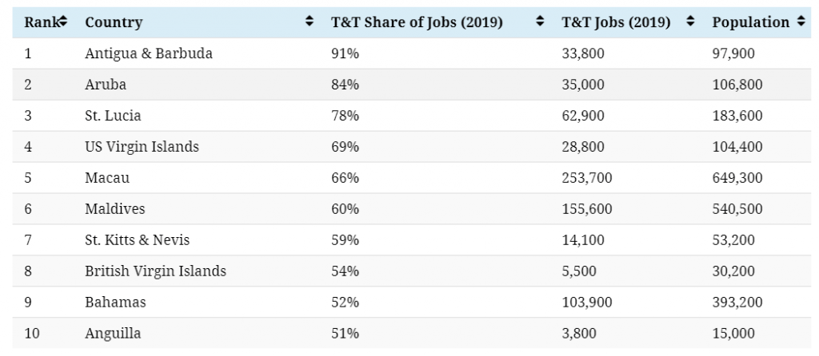Image resolution: width=819 pixels, height=356 pixels.
Task: Click Macau's 253,700 jobs value
Action: click(586, 178)
